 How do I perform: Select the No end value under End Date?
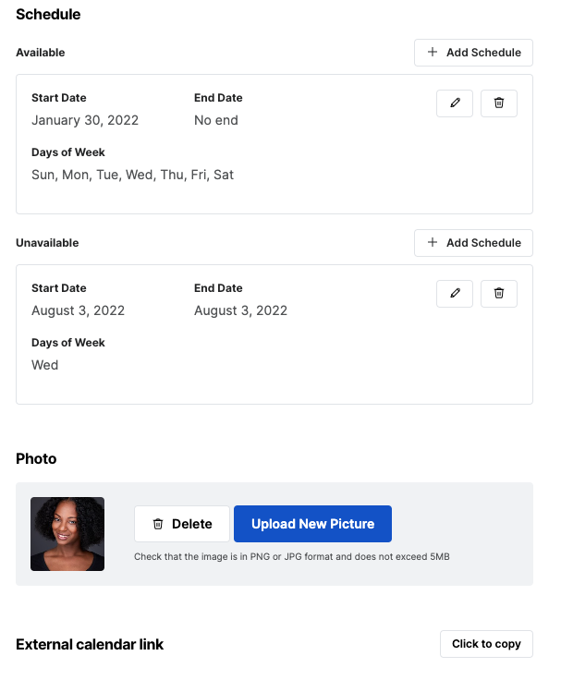click(x=216, y=120)
